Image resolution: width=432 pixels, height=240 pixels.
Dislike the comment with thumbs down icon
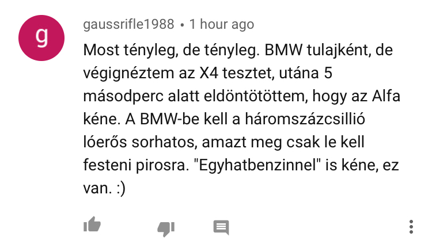[x=166, y=228]
